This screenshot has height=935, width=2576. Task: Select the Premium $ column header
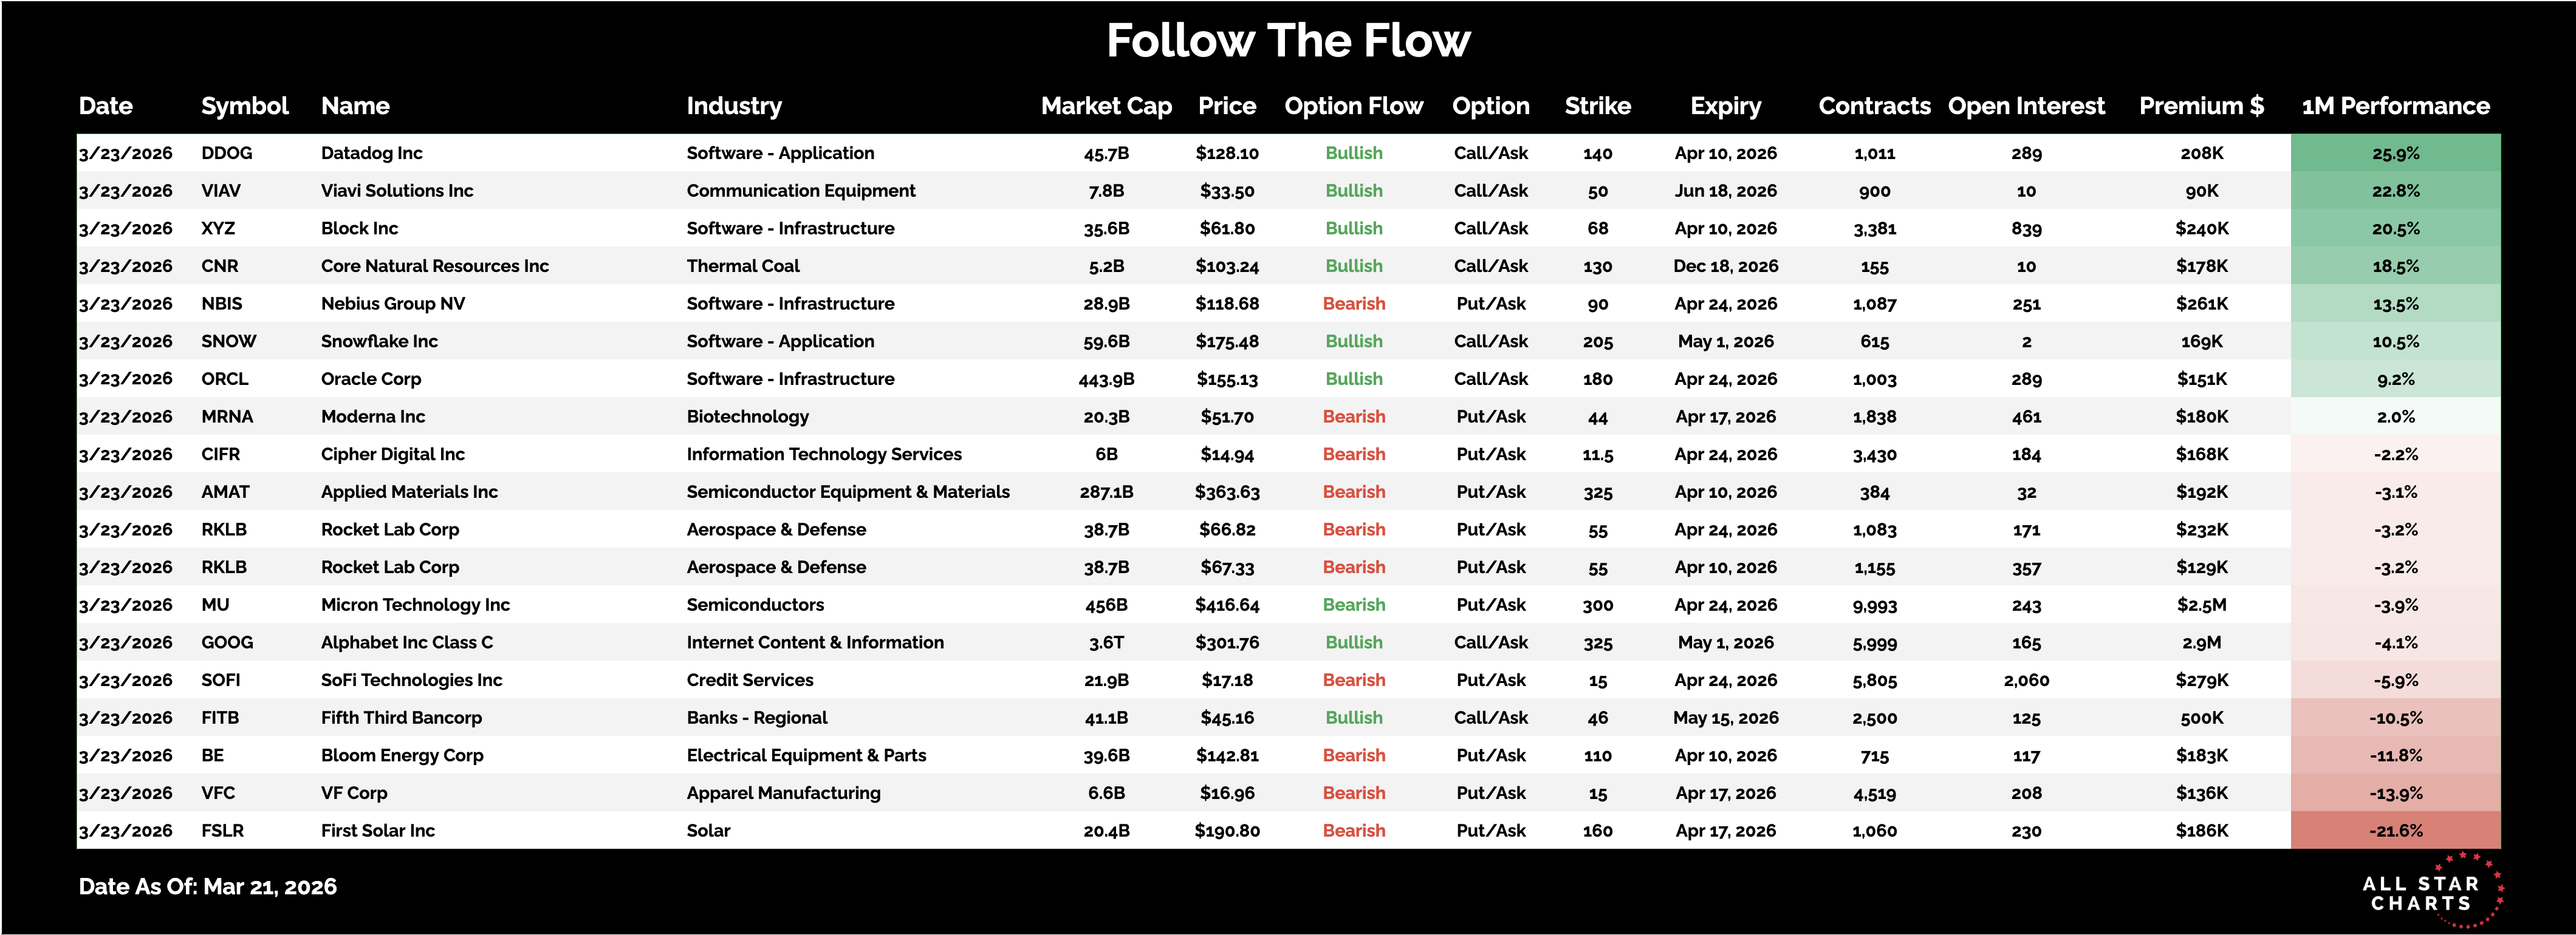(x=2201, y=106)
